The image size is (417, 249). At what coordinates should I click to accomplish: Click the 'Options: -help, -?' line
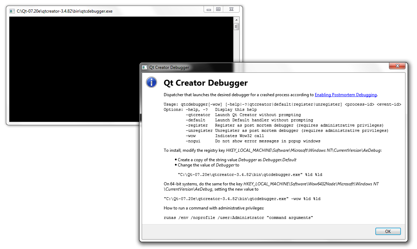pos(210,110)
